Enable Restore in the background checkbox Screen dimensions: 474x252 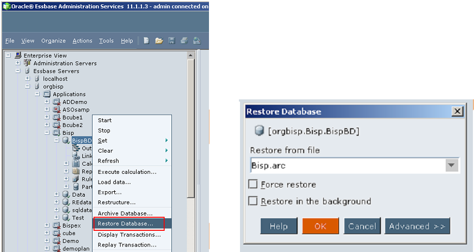click(x=253, y=201)
